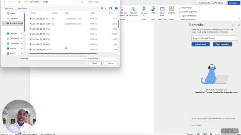Close the Transcribe pane
Screen dimensions: 241x135
[x=238, y=25]
